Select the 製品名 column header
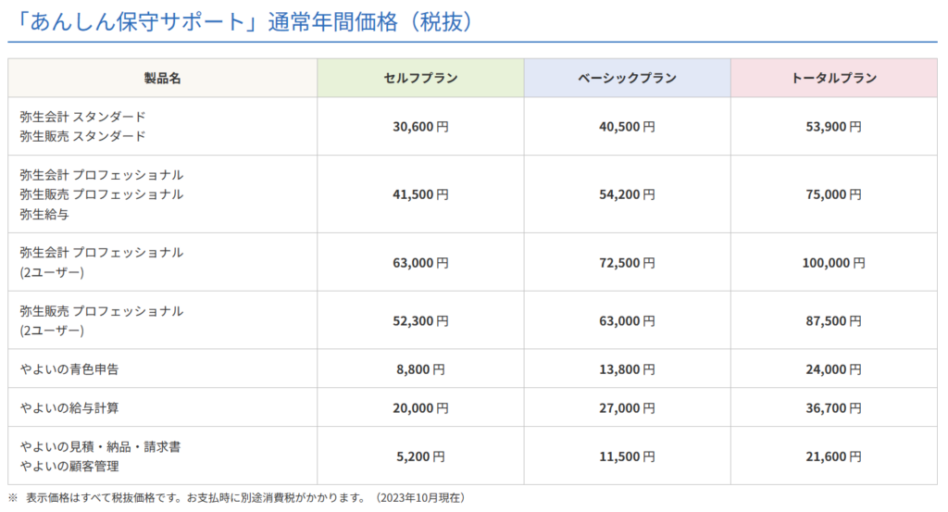Image resolution: width=948 pixels, height=512 pixels. (x=163, y=78)
